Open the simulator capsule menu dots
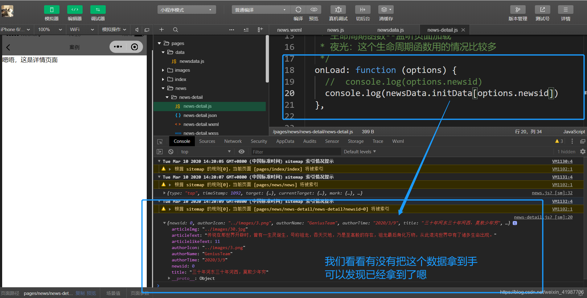The height and width of the screenshot is (298, 587). pyautogui.click(x=118, y=47)
